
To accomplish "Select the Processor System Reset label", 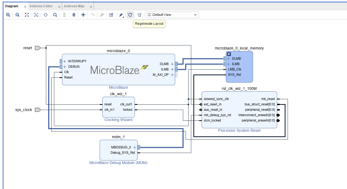I will pyautogui.click(x=239, y=130).
